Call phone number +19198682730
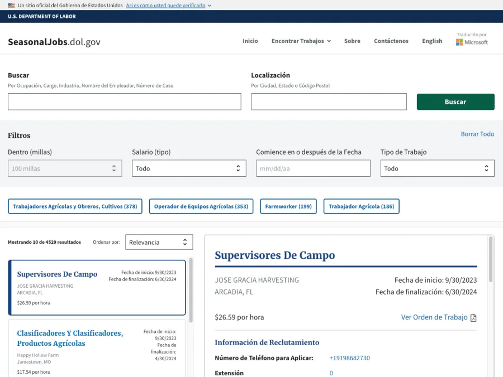 349,358
